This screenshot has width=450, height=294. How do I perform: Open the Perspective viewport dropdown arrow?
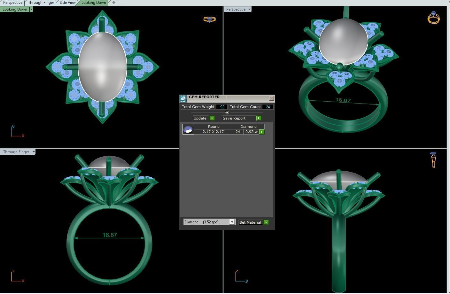[250, 9]
